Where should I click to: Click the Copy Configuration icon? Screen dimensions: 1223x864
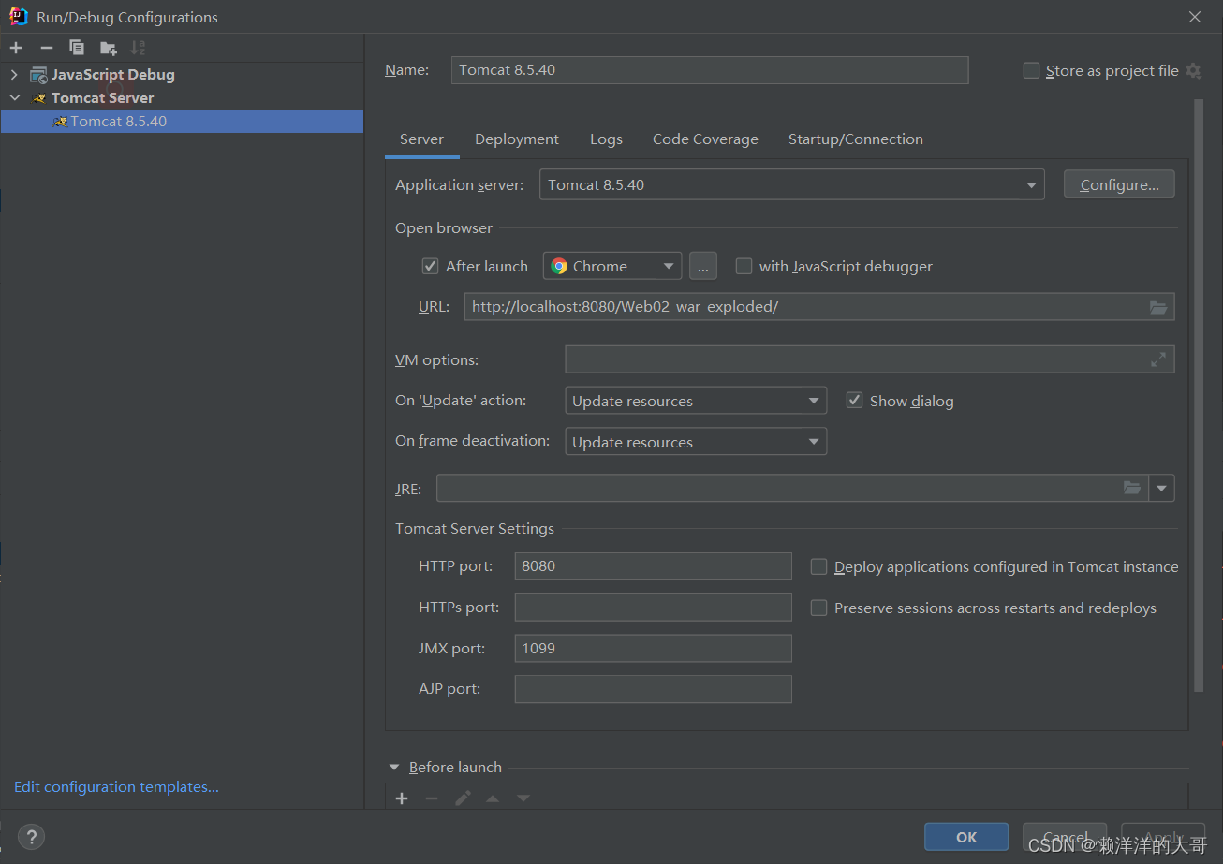pyautogui.click(x=77, y=48)
